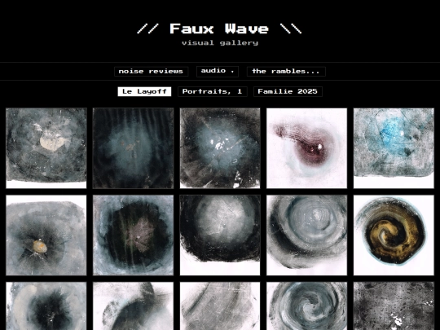Switch to Familie 2025 gallery tab
Image resolution: width=440 pixels, height=330 pixels.
point(288,91)
